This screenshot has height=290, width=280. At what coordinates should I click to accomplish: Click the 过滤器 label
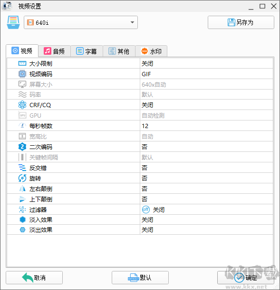point(38,210)
